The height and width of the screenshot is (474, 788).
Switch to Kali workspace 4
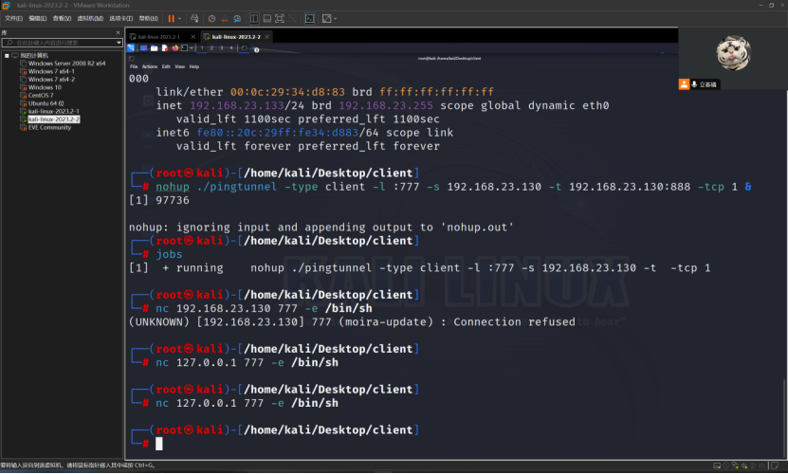(x=231, y=48)
